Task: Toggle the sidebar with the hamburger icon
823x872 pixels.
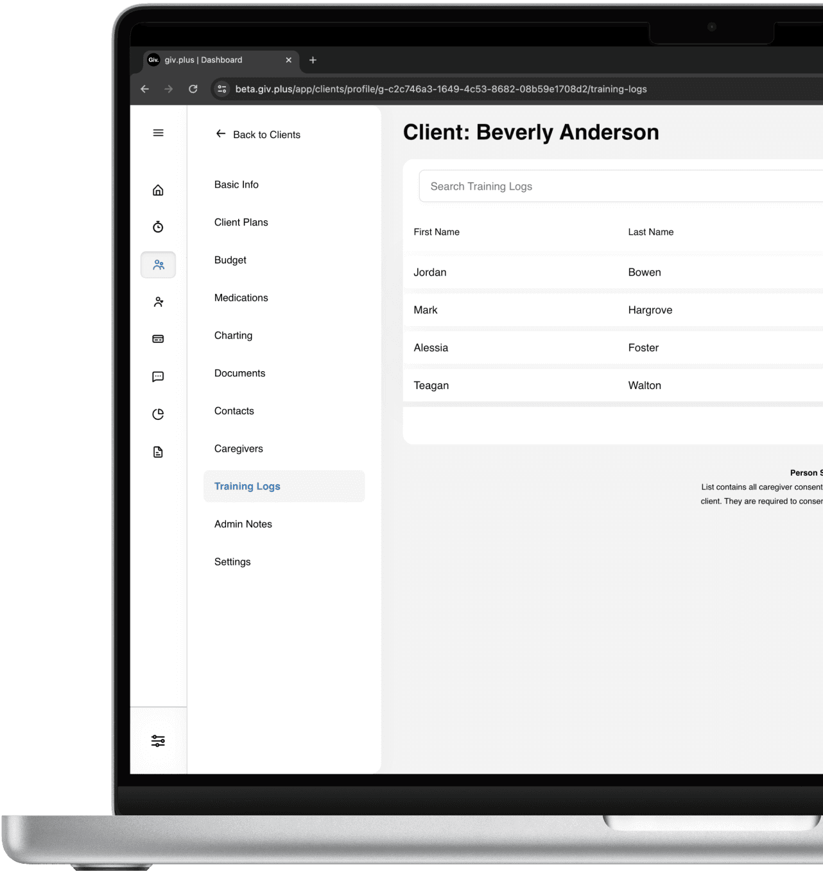Action: 158,133
